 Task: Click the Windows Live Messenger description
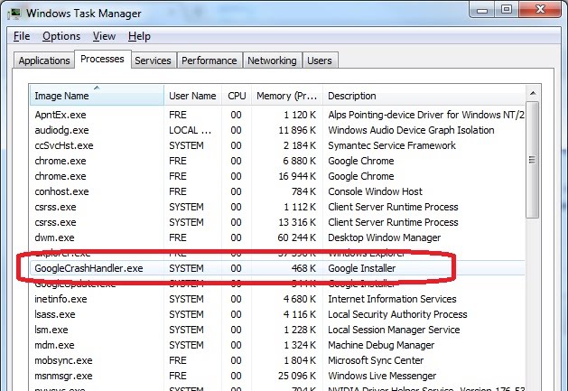point(382,376)
